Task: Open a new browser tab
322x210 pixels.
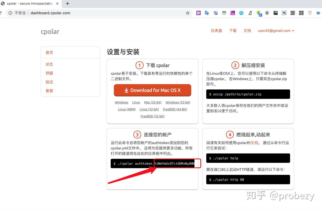Action: click(x=67, y=3)
